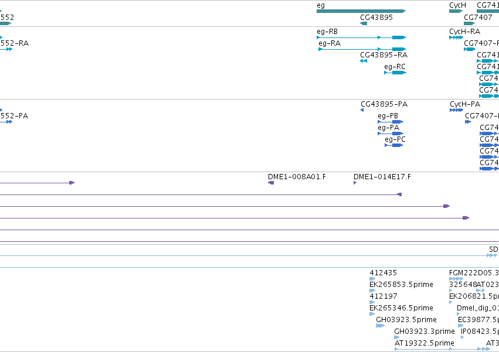Select the FGM222D05 EST label
Viewport: 499px width, 352px height.
[x=474, y=273]
